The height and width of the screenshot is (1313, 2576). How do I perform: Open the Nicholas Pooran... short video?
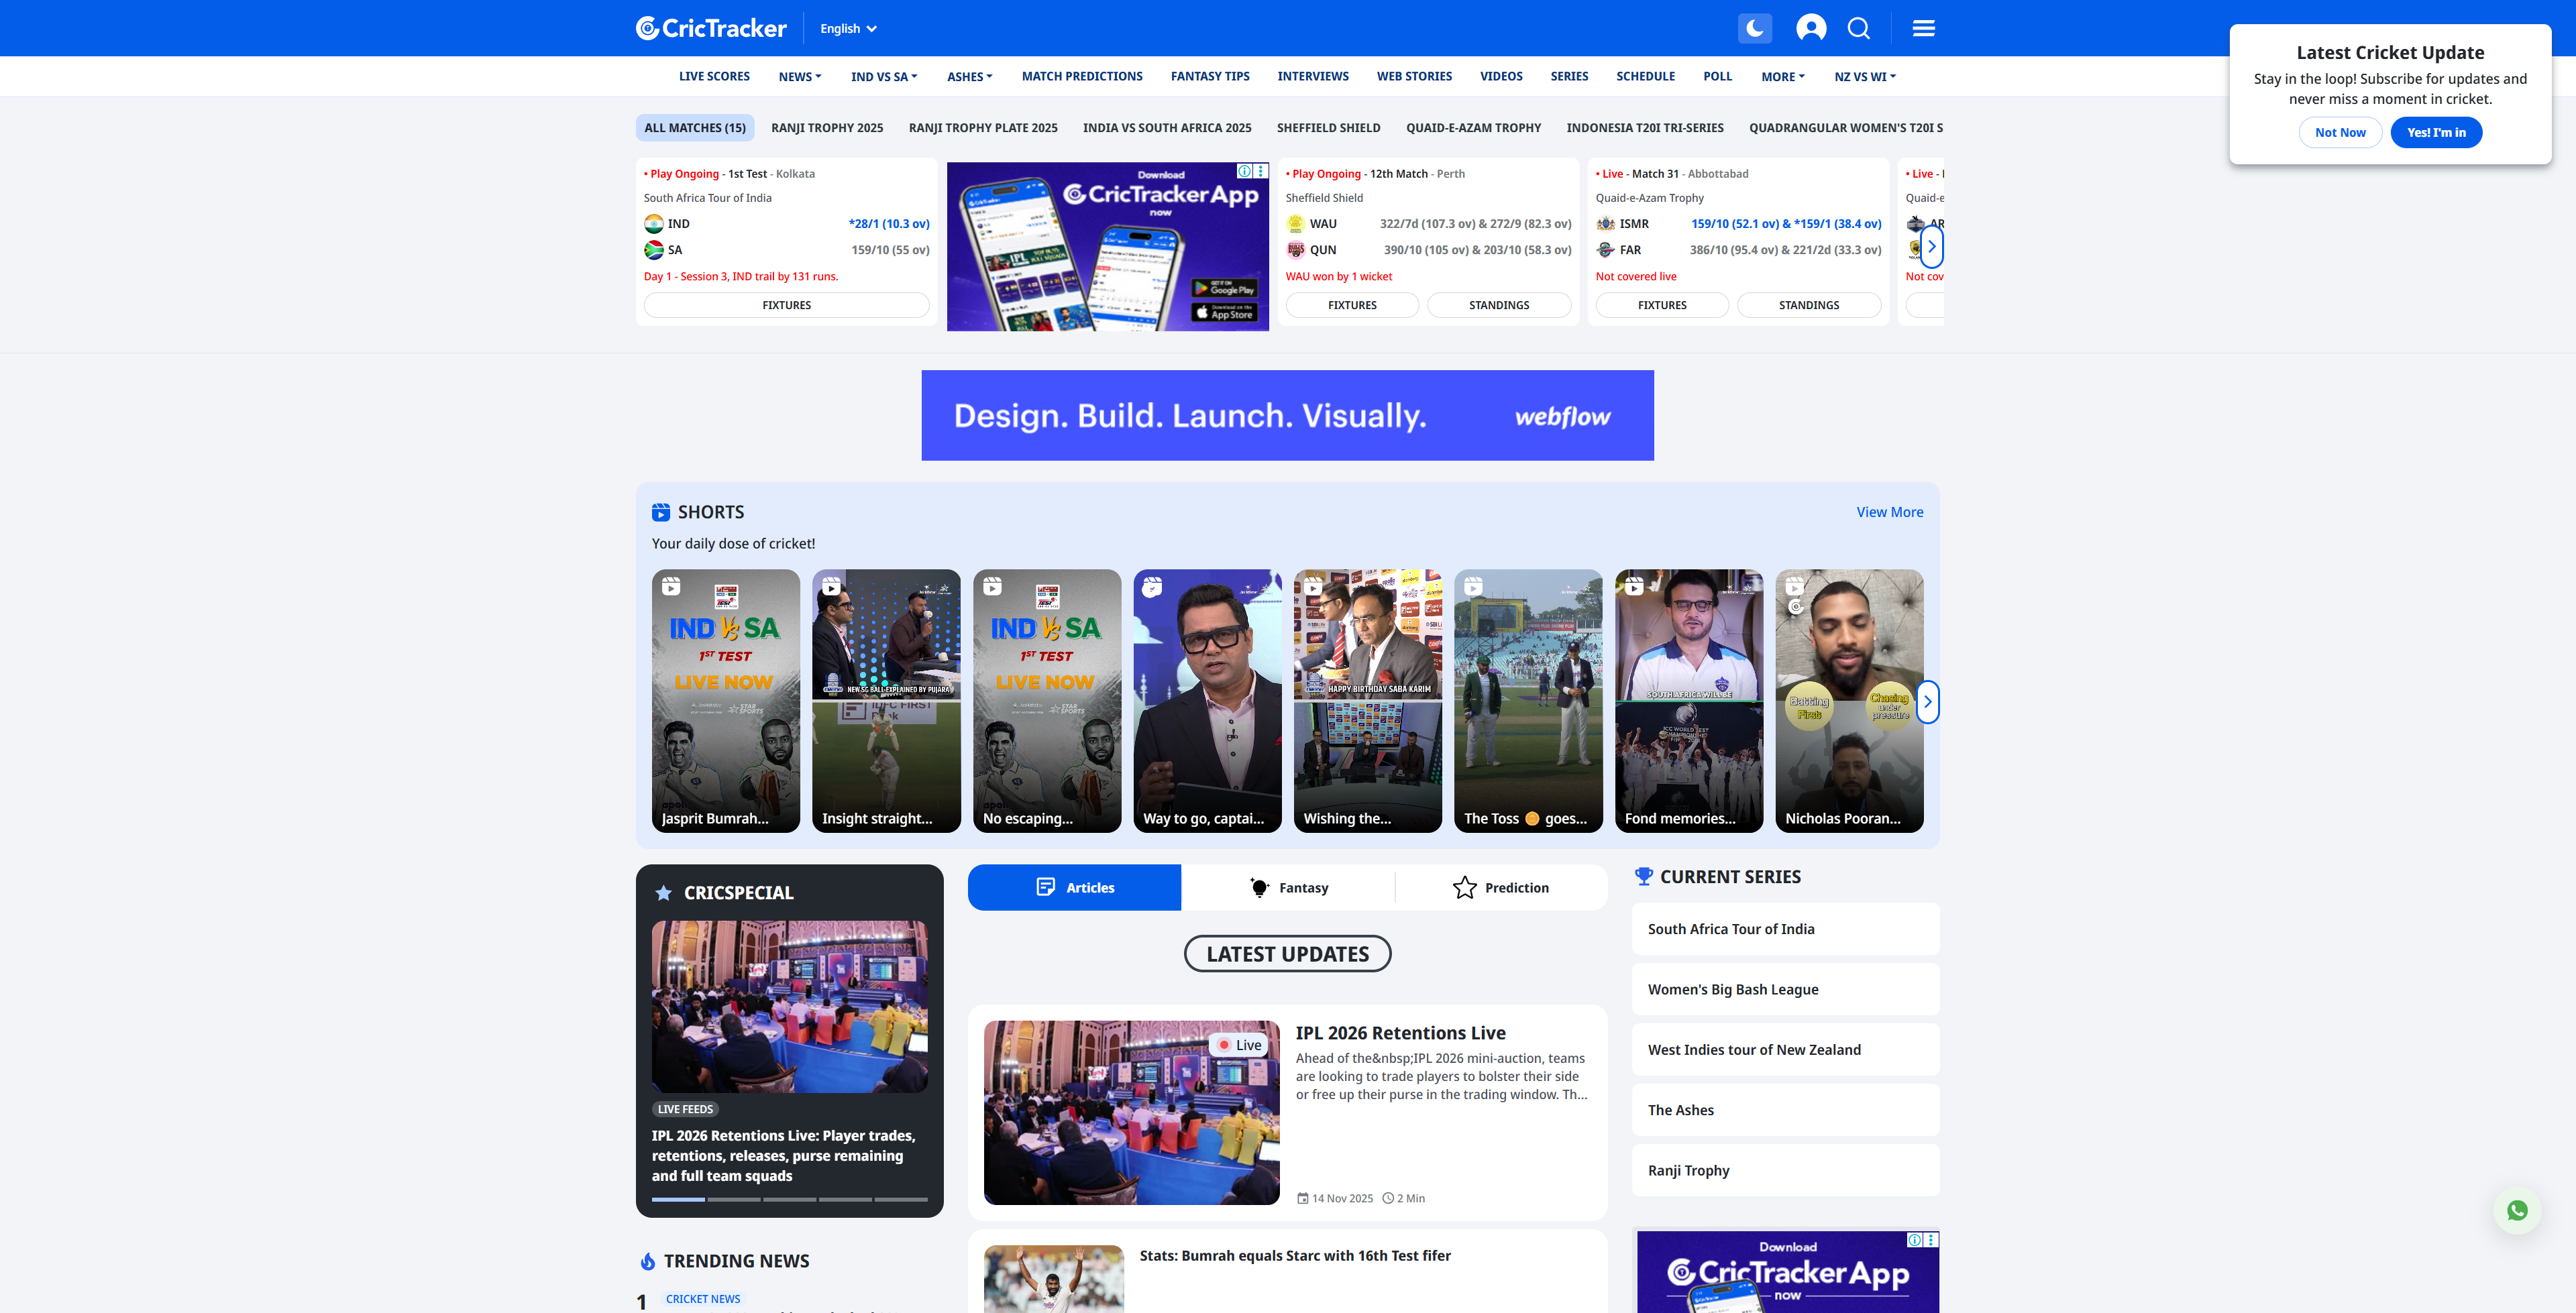1849,701
